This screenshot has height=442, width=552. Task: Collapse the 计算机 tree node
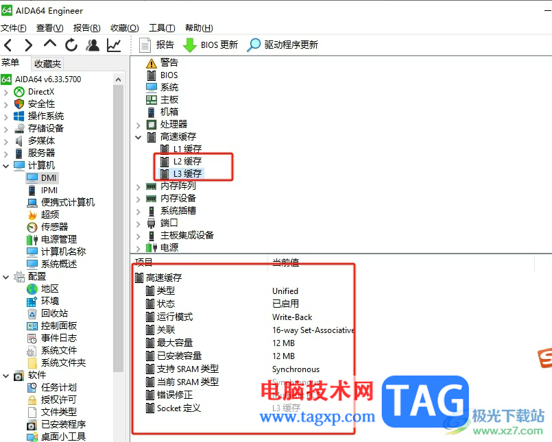tap(5, 166)
